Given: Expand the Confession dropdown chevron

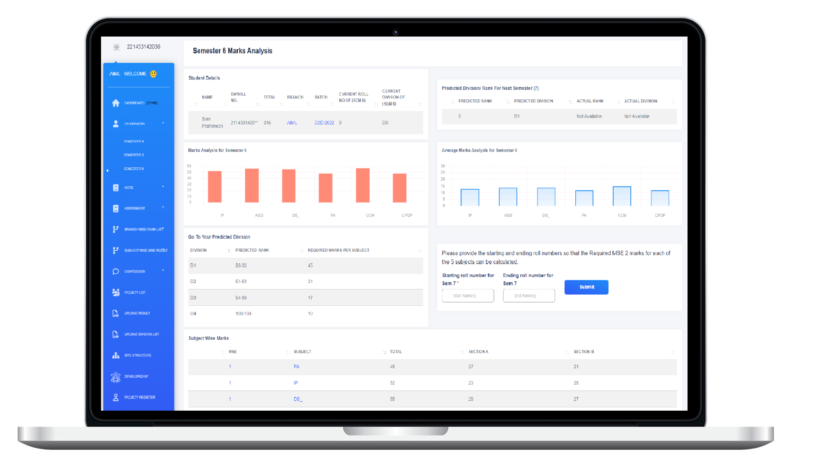Looking at the screenshot, I should [163, 271].
